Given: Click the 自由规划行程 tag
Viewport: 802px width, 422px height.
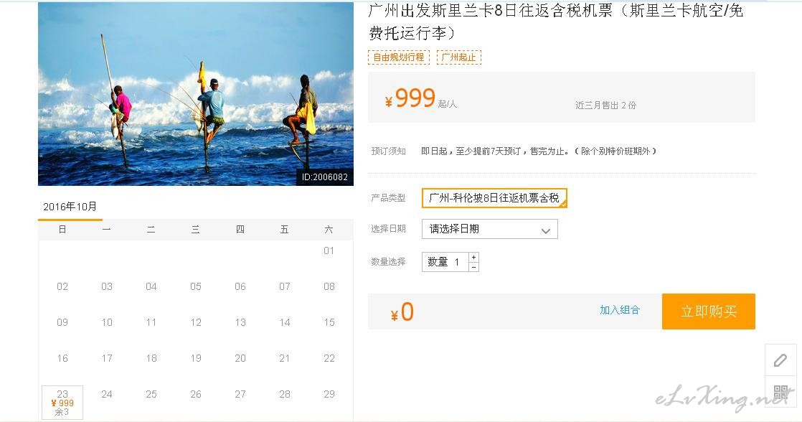Looking at the screenshot, I should pos(398,57).
